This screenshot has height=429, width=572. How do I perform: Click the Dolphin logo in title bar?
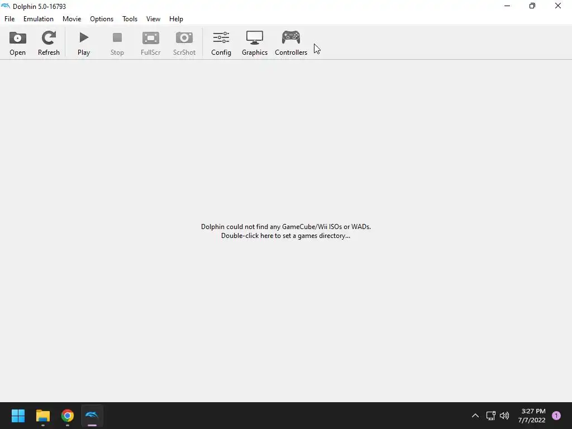click(x=6, y=6)
